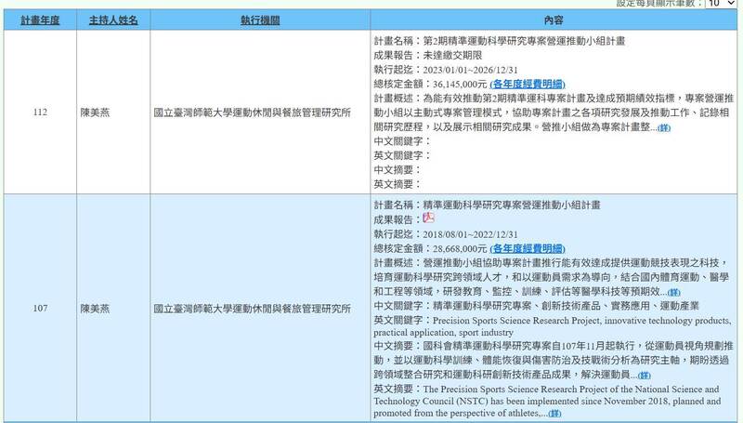This screenshot has height=423, width=743.
Task: Sort by the 計畫年度 column header
Action: click(x=38, y=20)
